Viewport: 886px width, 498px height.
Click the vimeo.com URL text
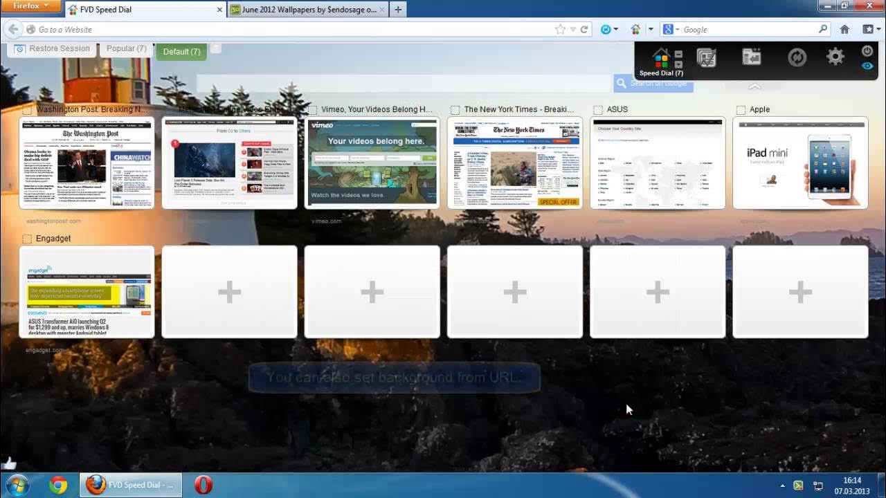point(326,221)
